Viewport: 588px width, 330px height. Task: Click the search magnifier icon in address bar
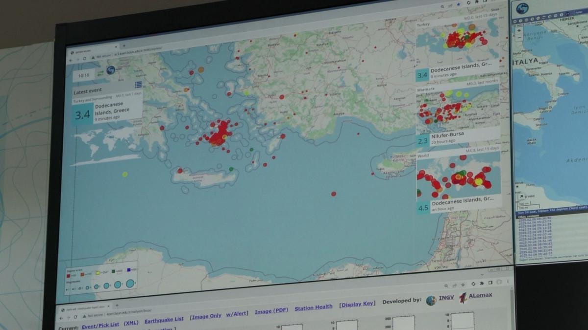pyautogui.click(x=441, y=6)
